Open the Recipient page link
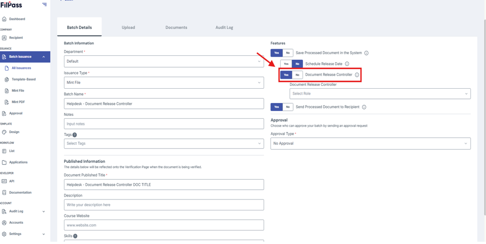Screen dimensions: 486x244 [x=16, y=38]
